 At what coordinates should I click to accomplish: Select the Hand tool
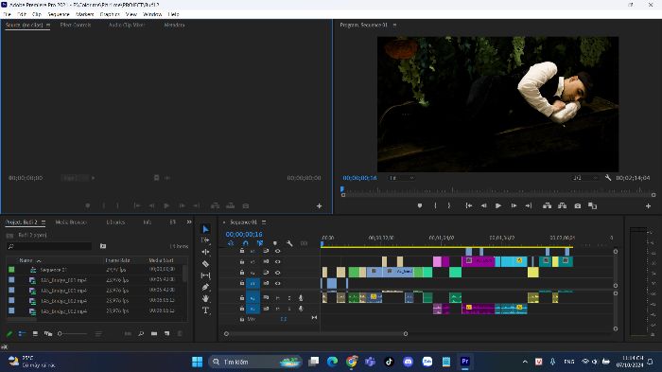[x=205, y=299]
